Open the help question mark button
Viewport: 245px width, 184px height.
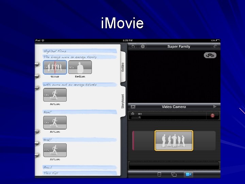[143, 46]
